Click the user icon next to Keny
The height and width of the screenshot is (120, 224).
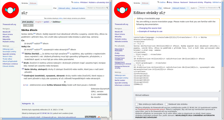(x=167, y=2)
